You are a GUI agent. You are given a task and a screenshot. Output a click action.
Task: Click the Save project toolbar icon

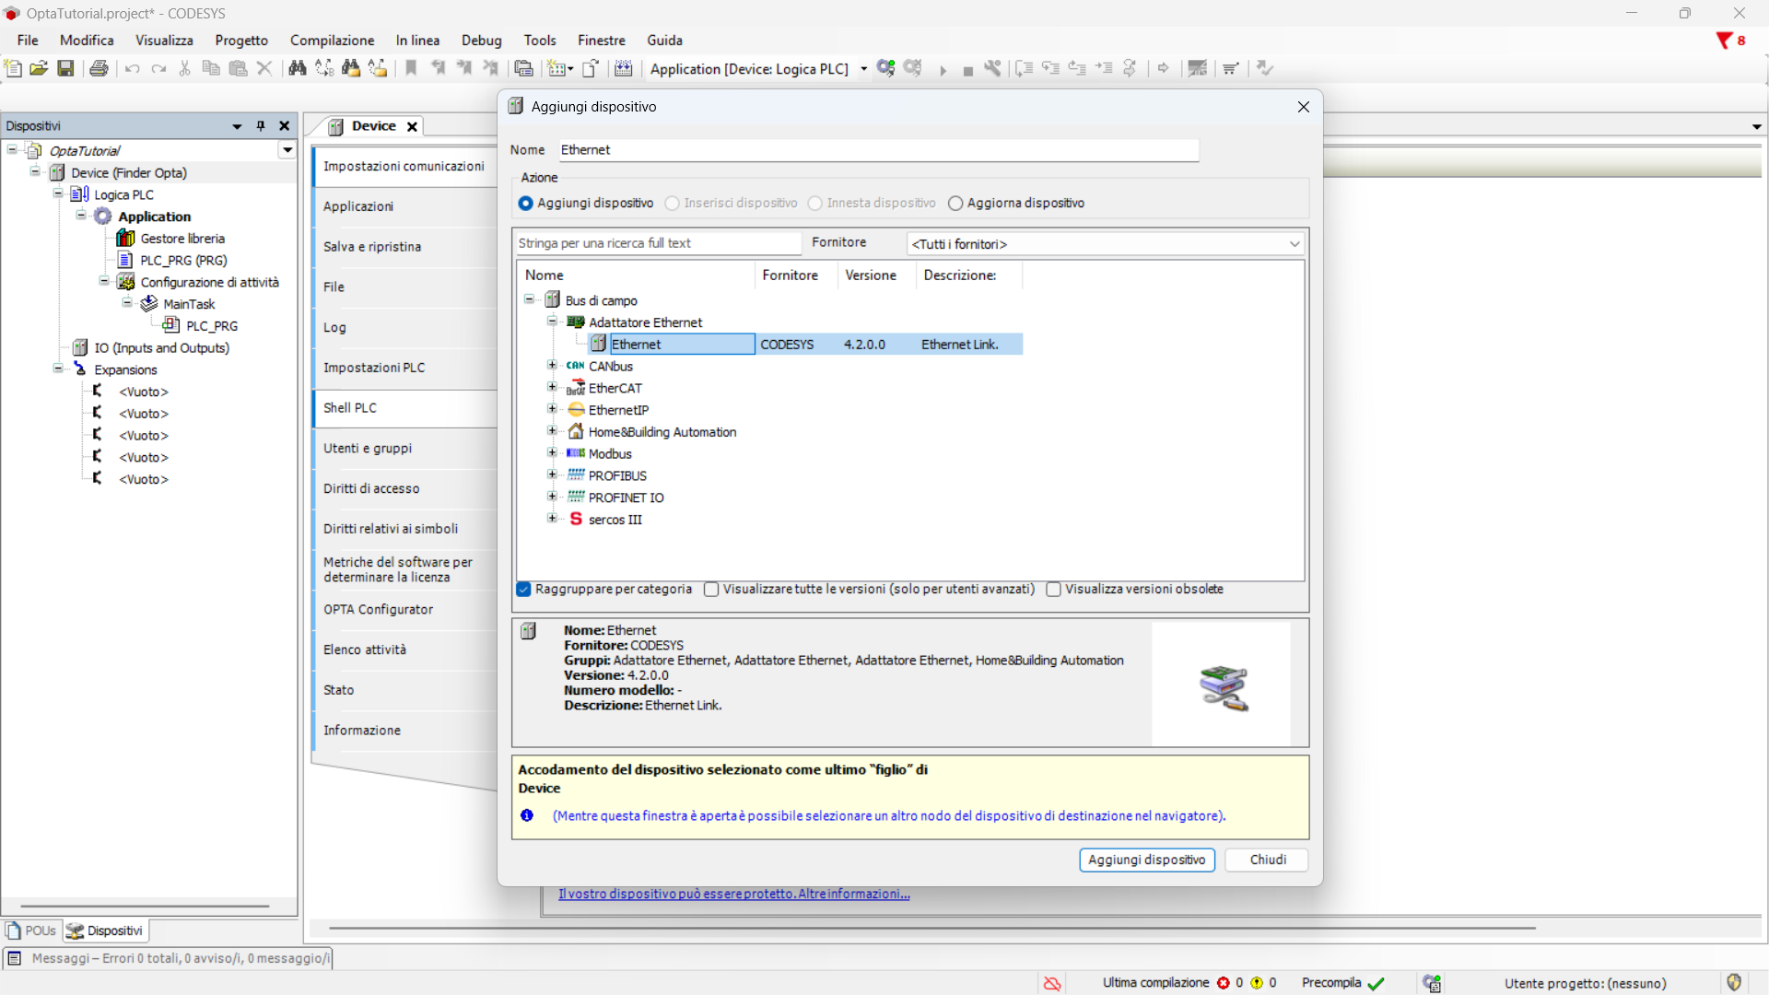(x=65, y=68)
